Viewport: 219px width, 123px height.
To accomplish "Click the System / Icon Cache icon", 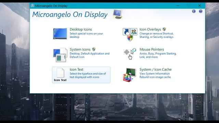I will [129, 75].
